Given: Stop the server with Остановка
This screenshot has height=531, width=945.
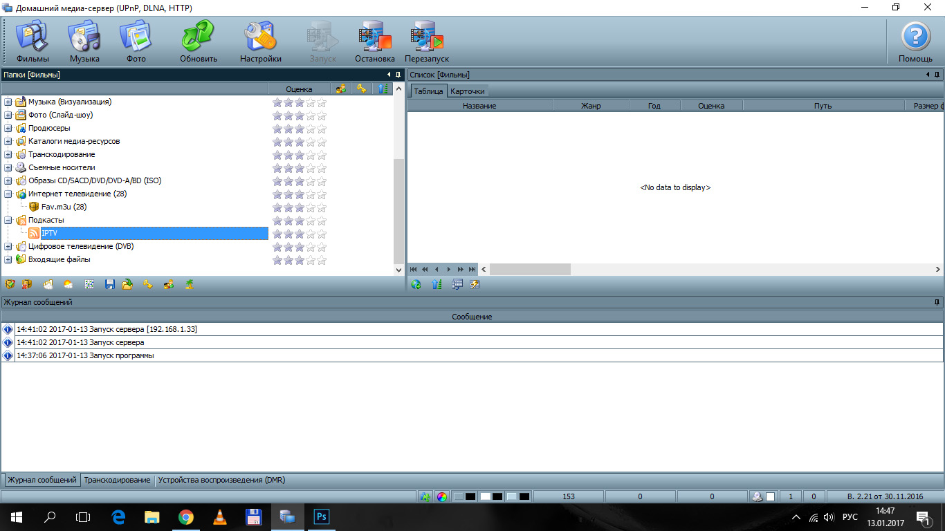Looking at the screenshot, I should [375, 41].
